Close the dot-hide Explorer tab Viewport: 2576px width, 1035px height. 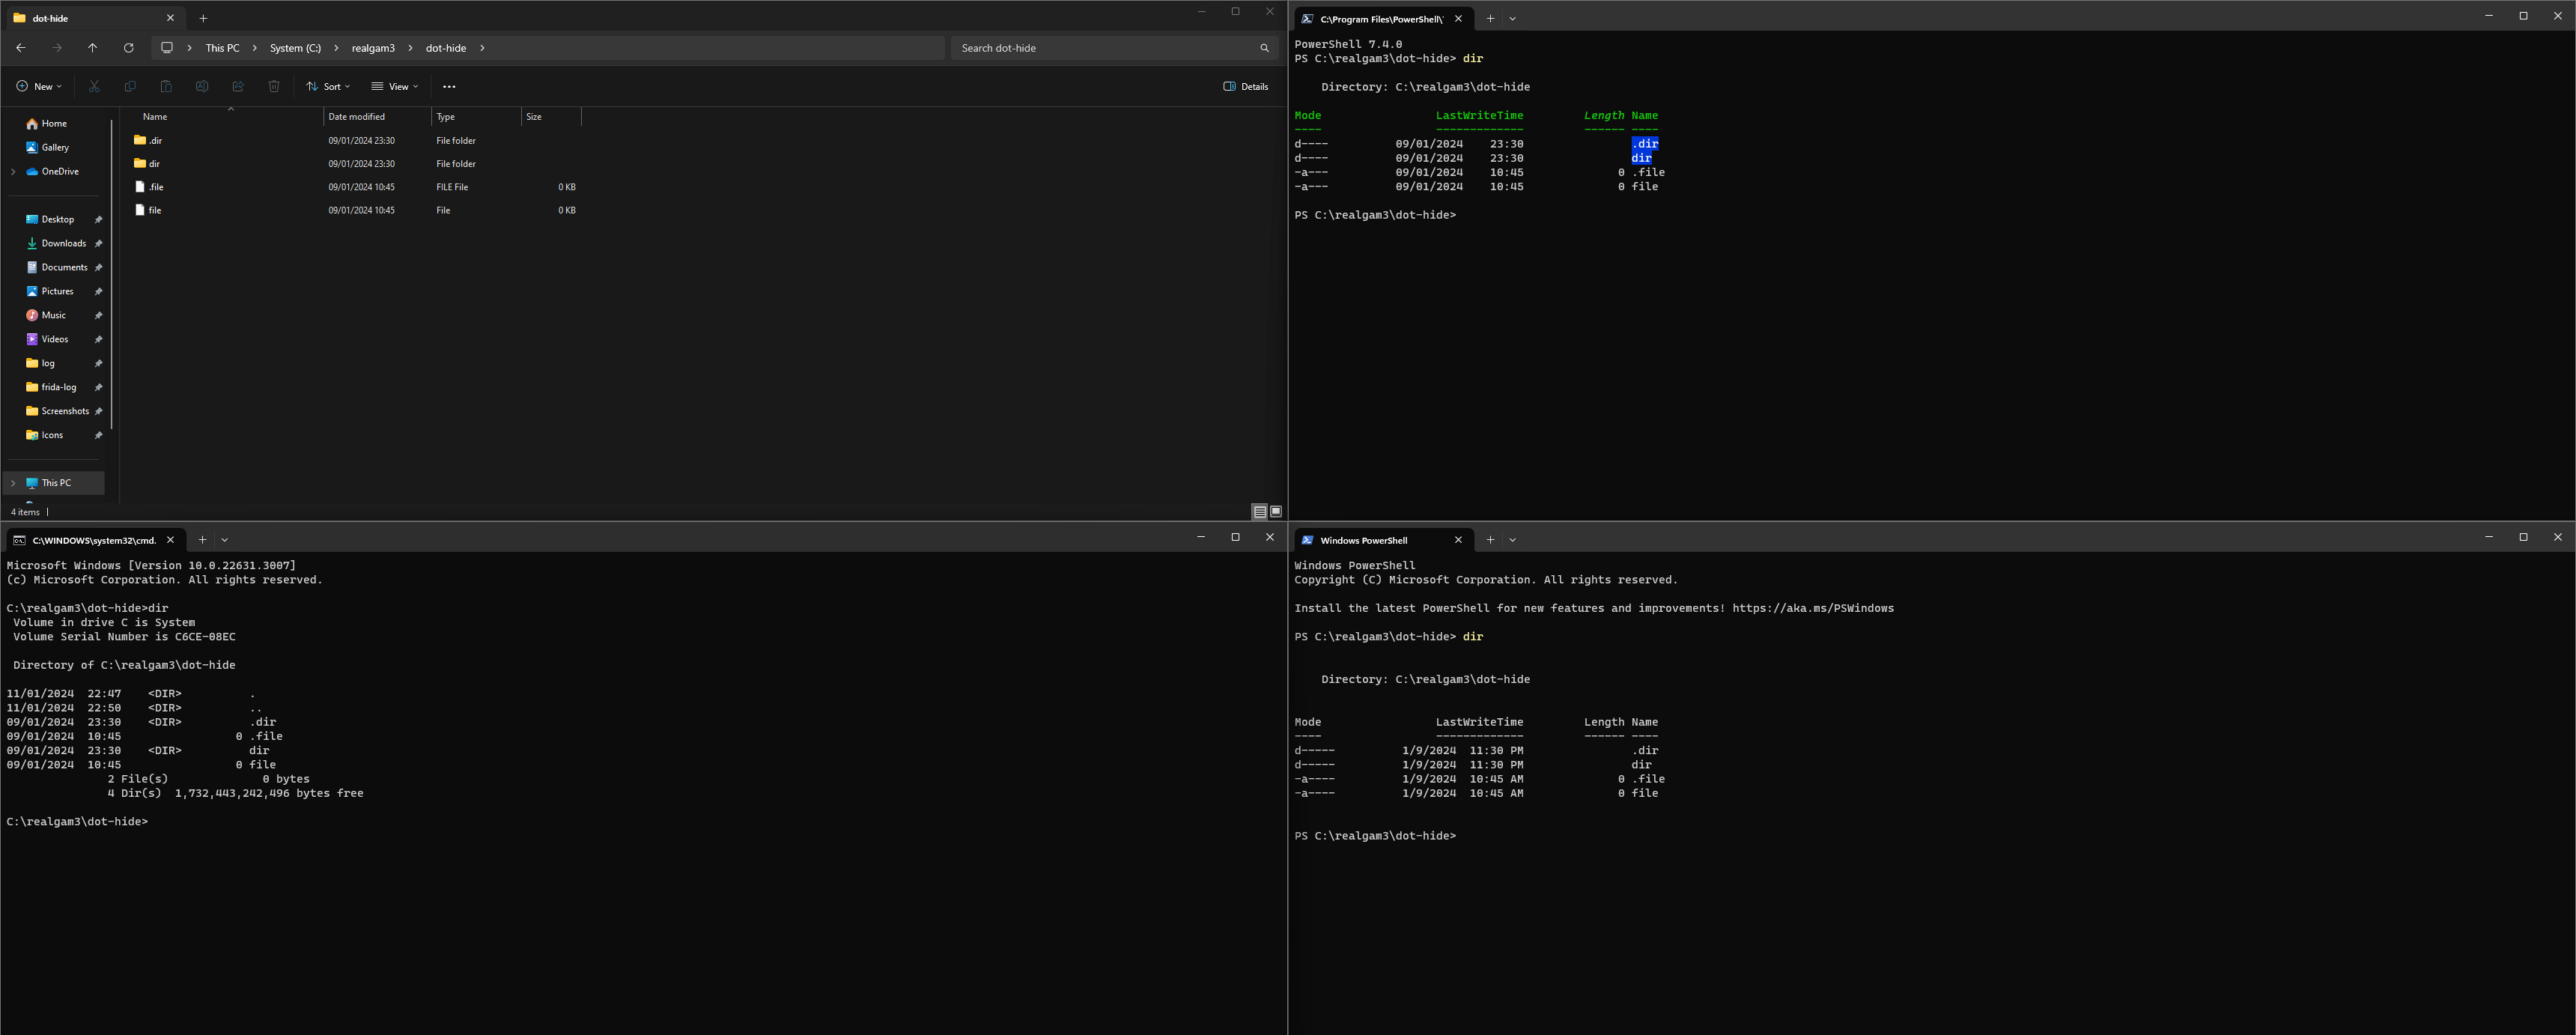170,18
